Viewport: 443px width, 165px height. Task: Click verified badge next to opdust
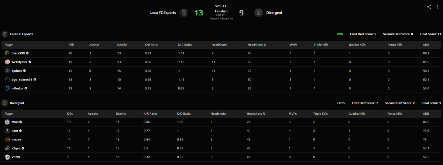(24, 71)
